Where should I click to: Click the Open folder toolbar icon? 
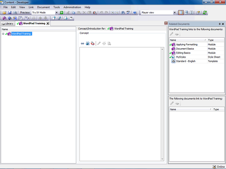(4, 13)
